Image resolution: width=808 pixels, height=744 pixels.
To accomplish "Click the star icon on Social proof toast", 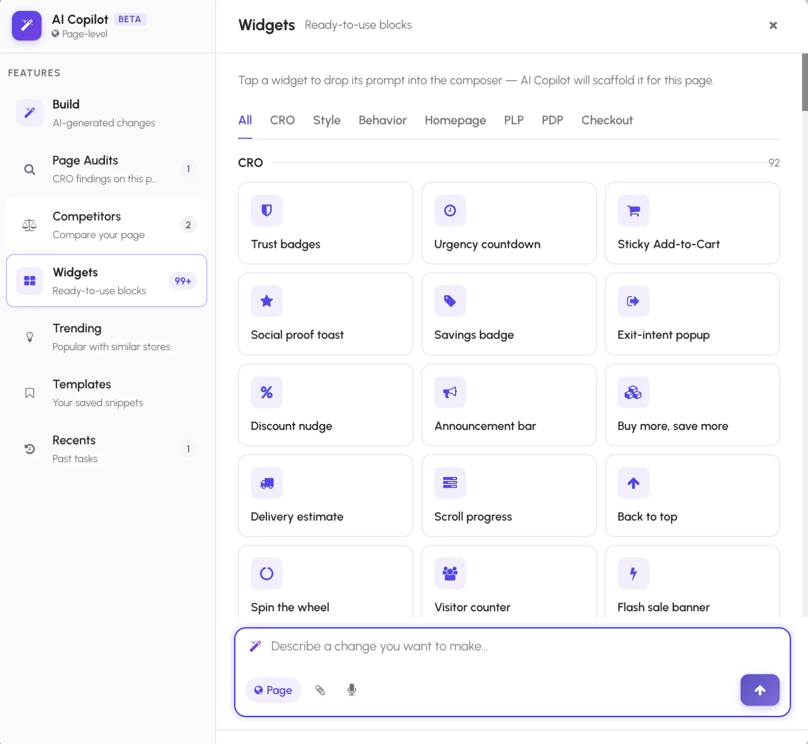I will 267,301.
